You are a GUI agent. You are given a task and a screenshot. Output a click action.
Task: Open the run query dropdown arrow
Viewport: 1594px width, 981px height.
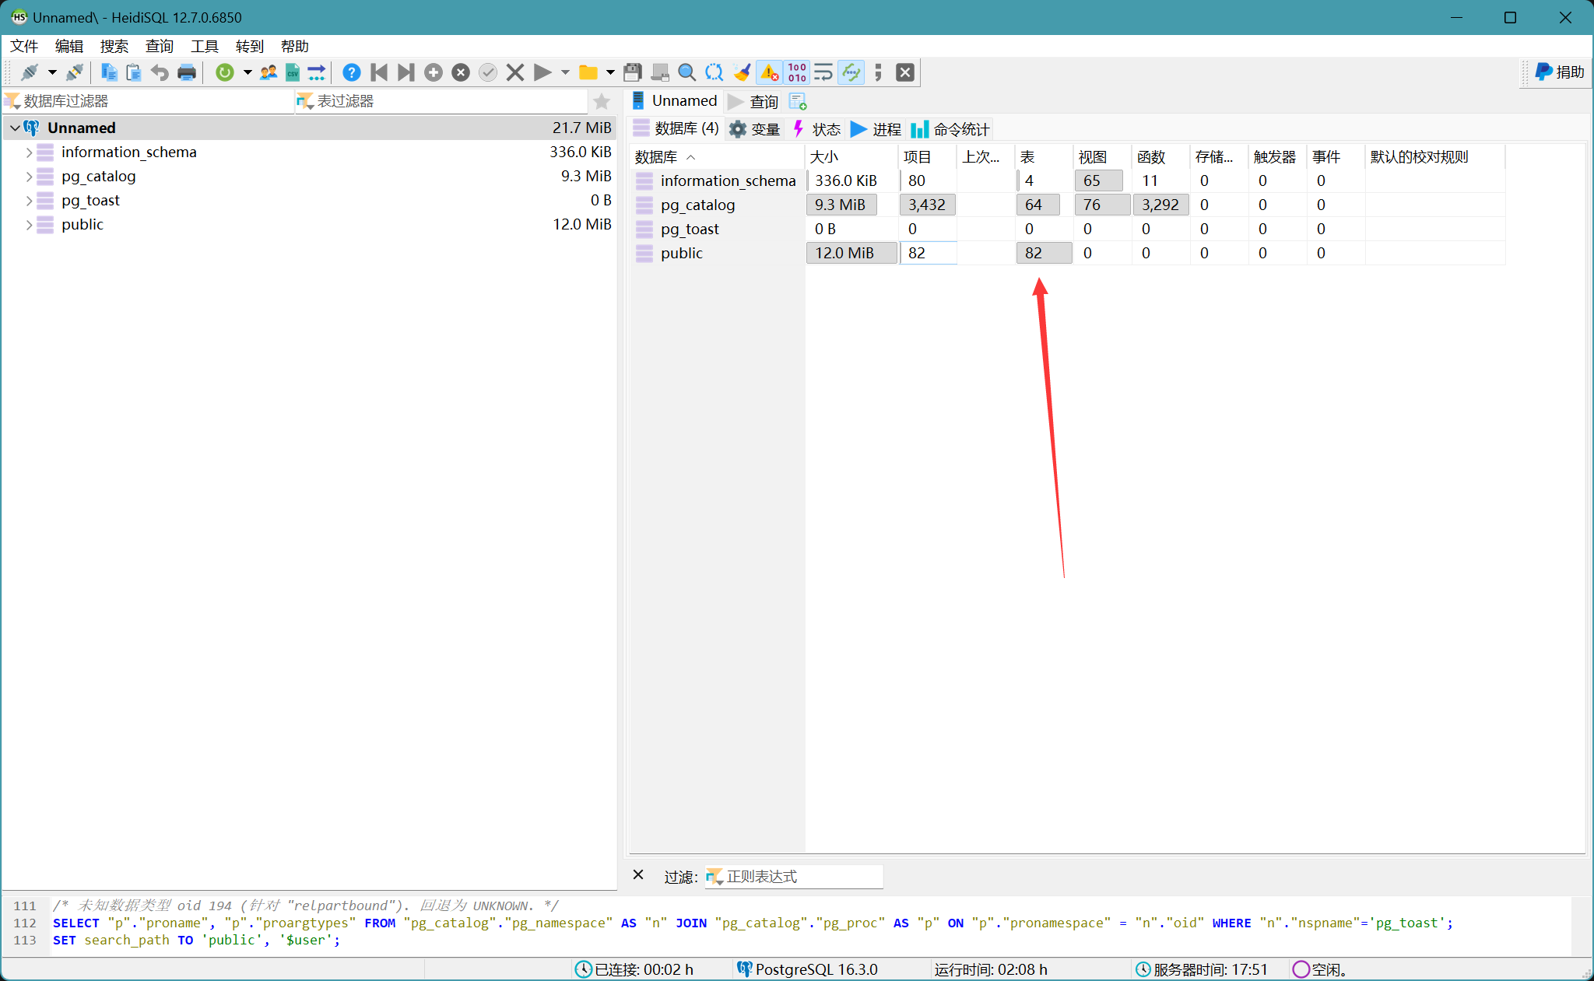pos(565,72)
